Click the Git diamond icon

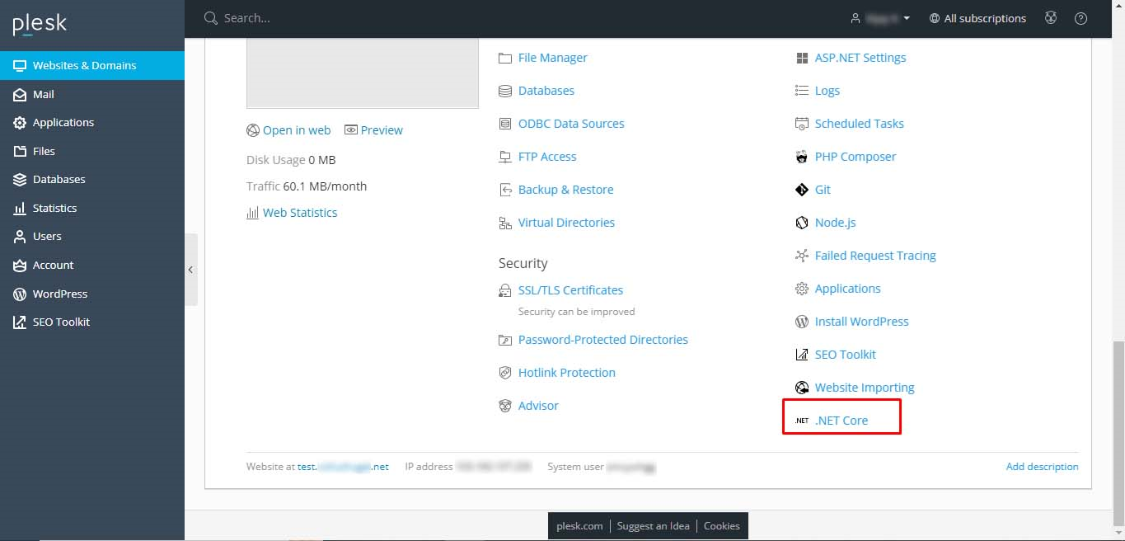(801, 190)
